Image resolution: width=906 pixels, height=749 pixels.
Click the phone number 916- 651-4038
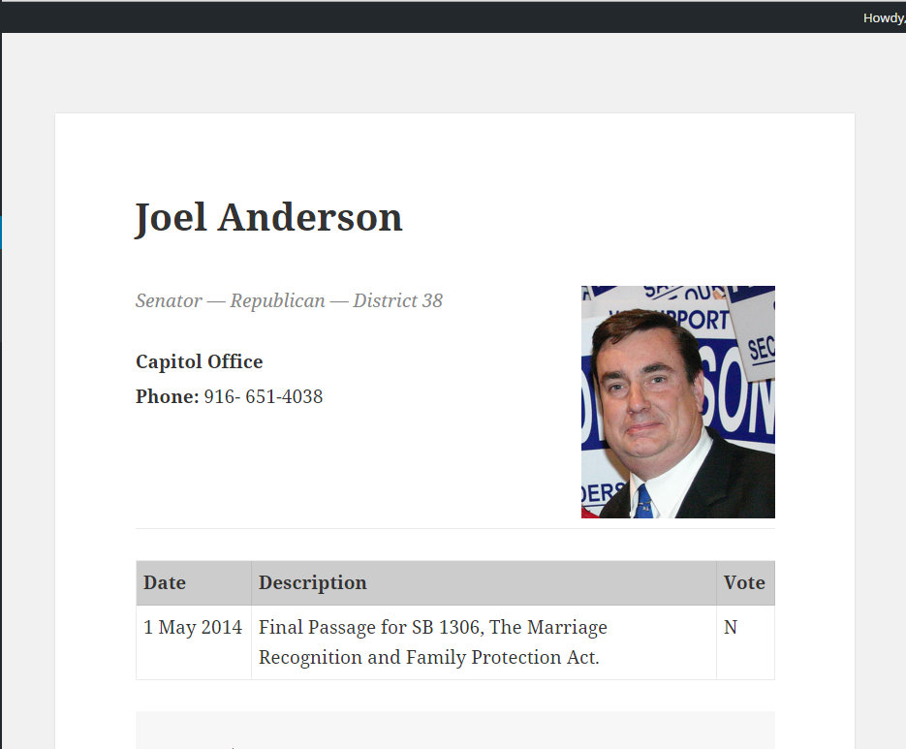pyautogui.click(x=264, y=396)
